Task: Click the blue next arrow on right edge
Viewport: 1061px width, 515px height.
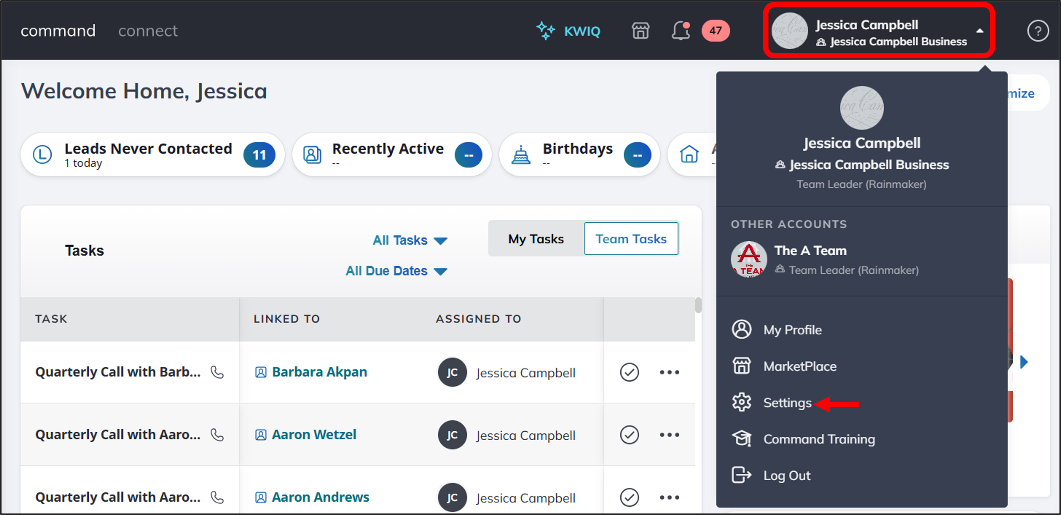Action: pyautogui.click(x=1024, y=362)
